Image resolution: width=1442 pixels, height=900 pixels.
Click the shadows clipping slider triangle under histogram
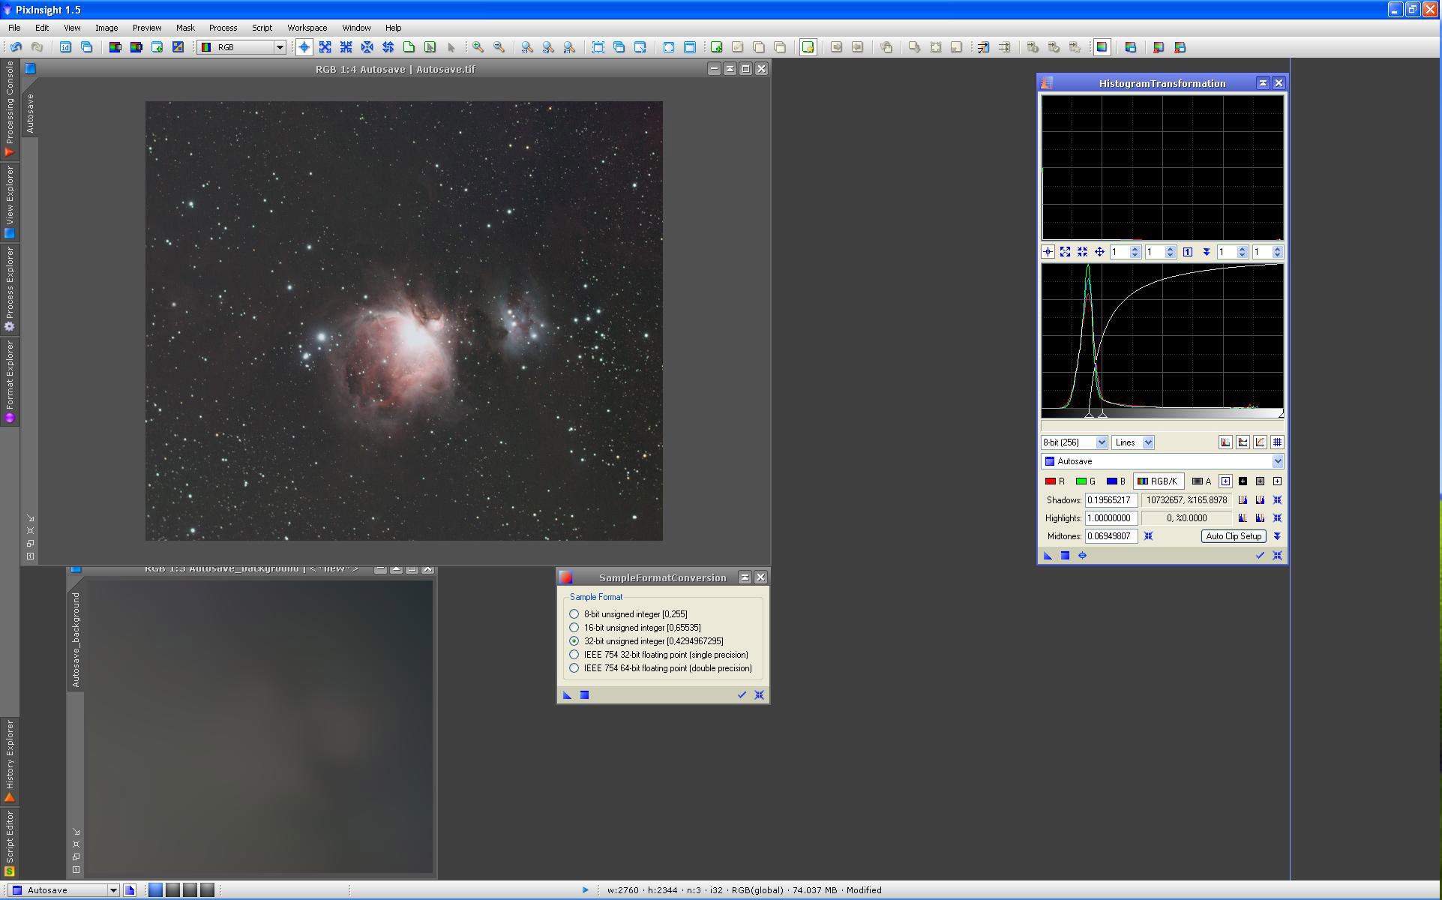1089,415
